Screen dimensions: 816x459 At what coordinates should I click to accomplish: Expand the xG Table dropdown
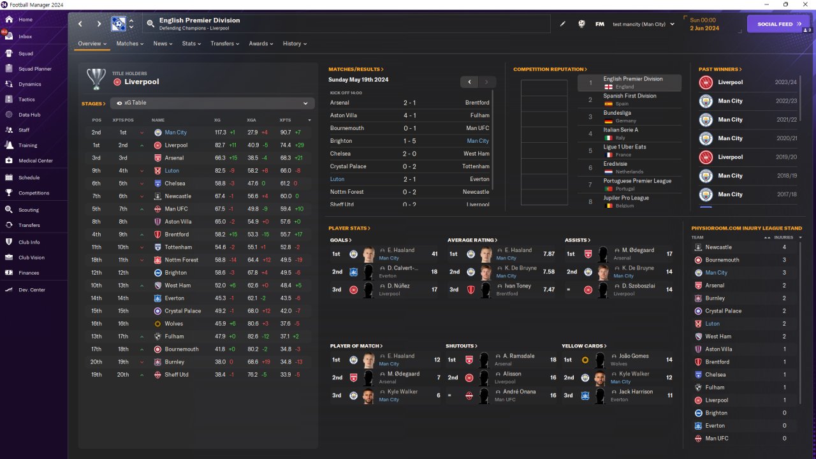(212, 103)
